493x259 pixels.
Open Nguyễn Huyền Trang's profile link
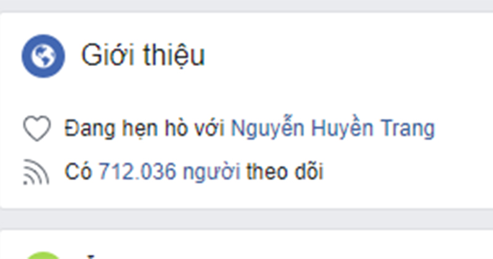[333, 128]
